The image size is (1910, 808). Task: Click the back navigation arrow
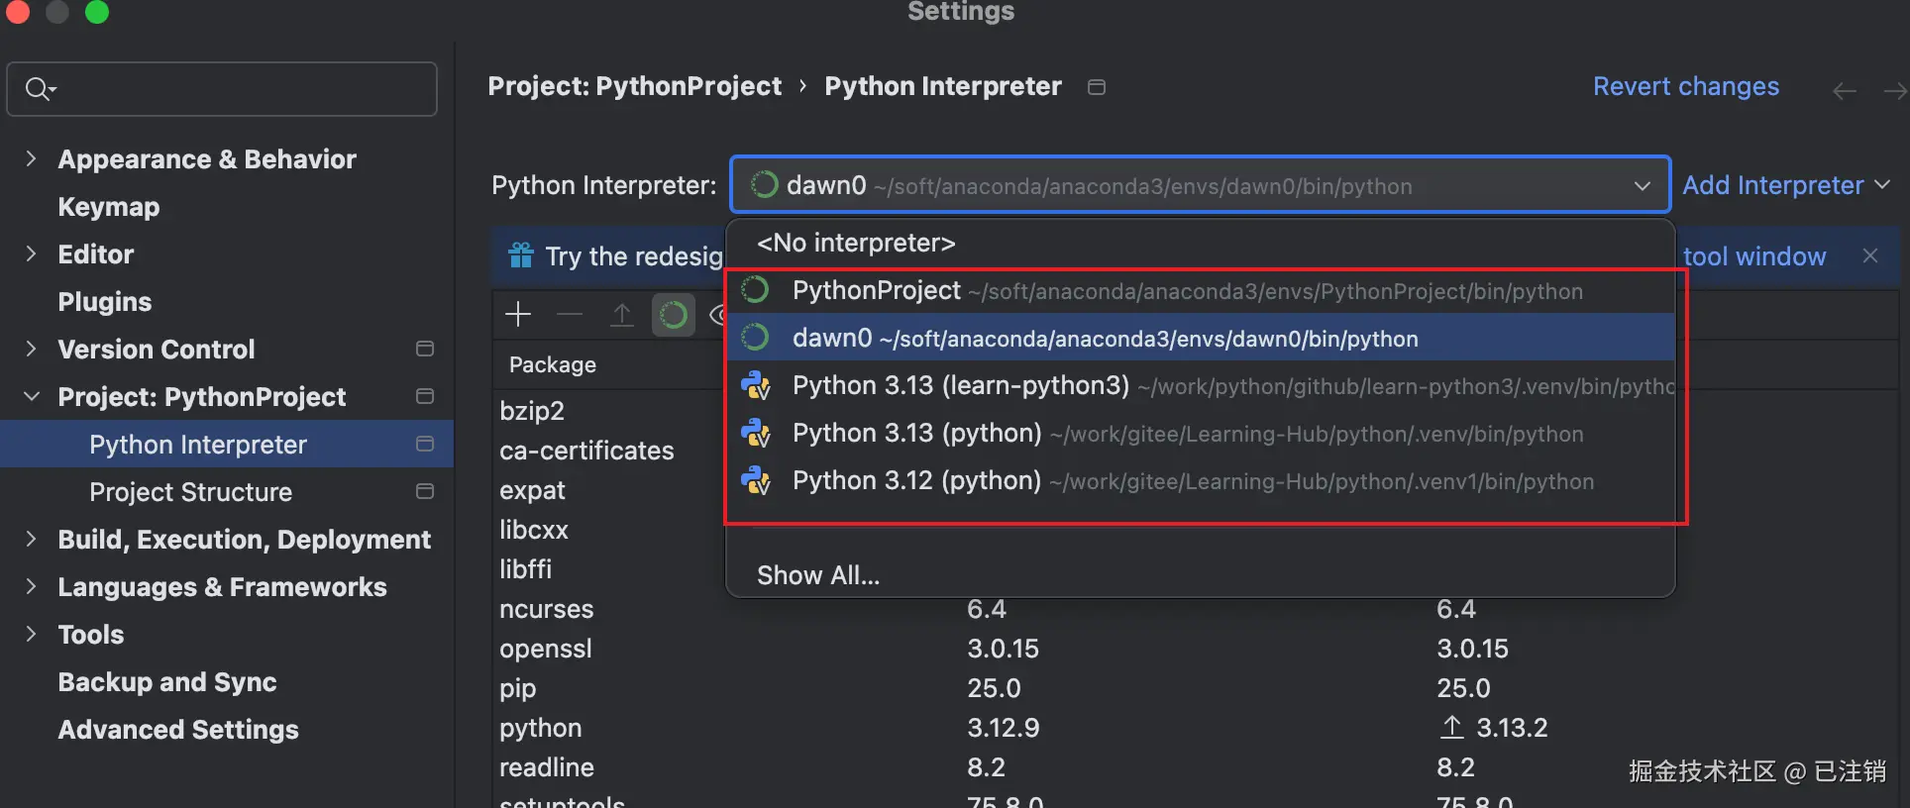point(1844,91)
